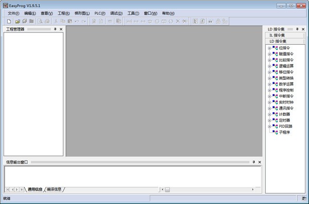Pin the 工程管理器 panel

coord(55,29)
